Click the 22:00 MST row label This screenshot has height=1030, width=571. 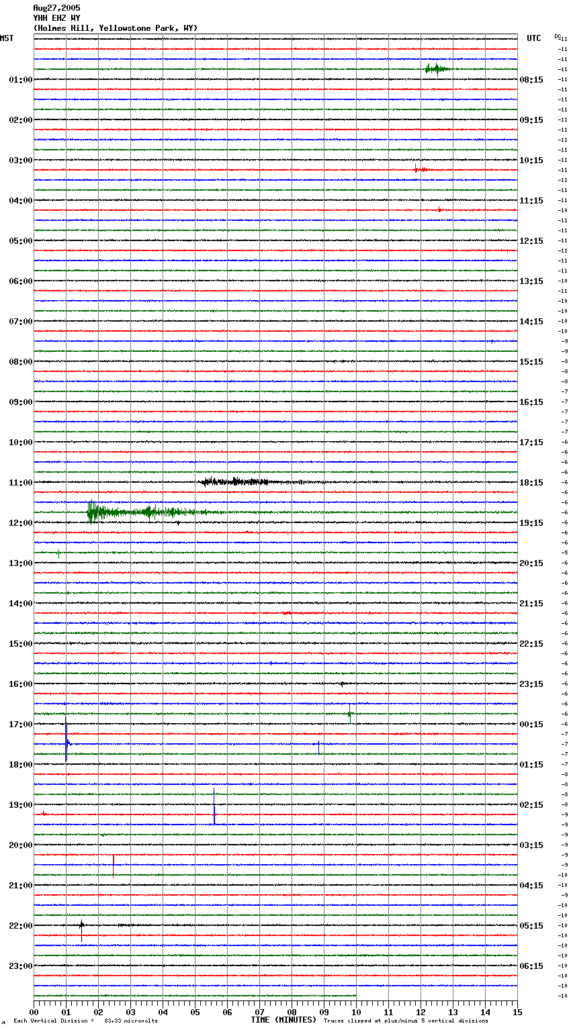tap(21, 926)
